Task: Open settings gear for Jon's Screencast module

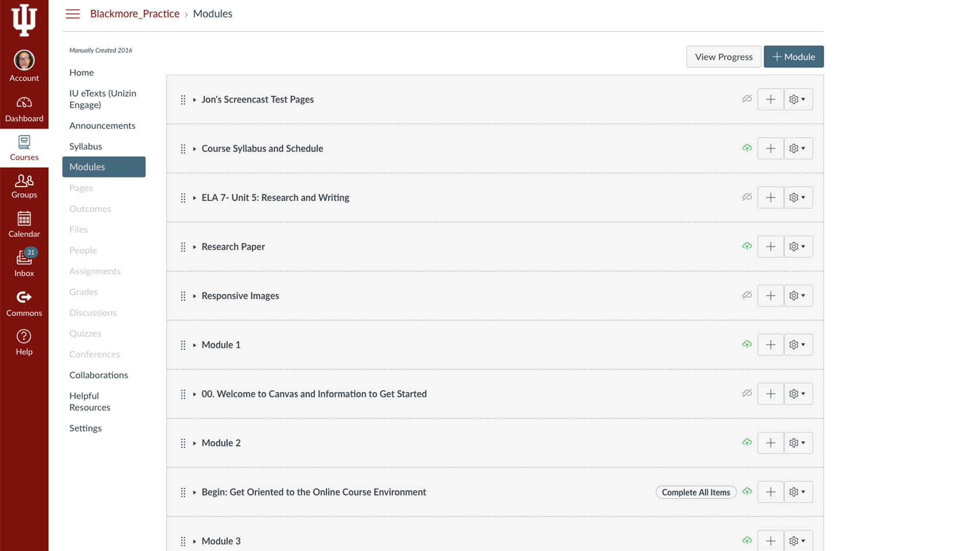Action: coord(798,99)
